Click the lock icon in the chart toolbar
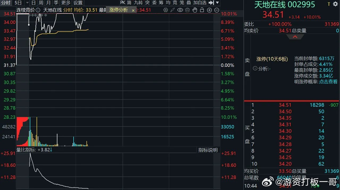The image size is (340, 190). pyautogui.click(x=202, y=10)
